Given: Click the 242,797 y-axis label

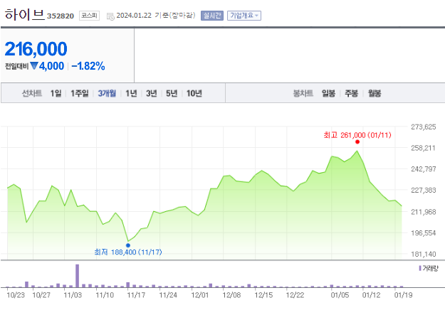Looking at the screenshot, I should coord(424,169).
